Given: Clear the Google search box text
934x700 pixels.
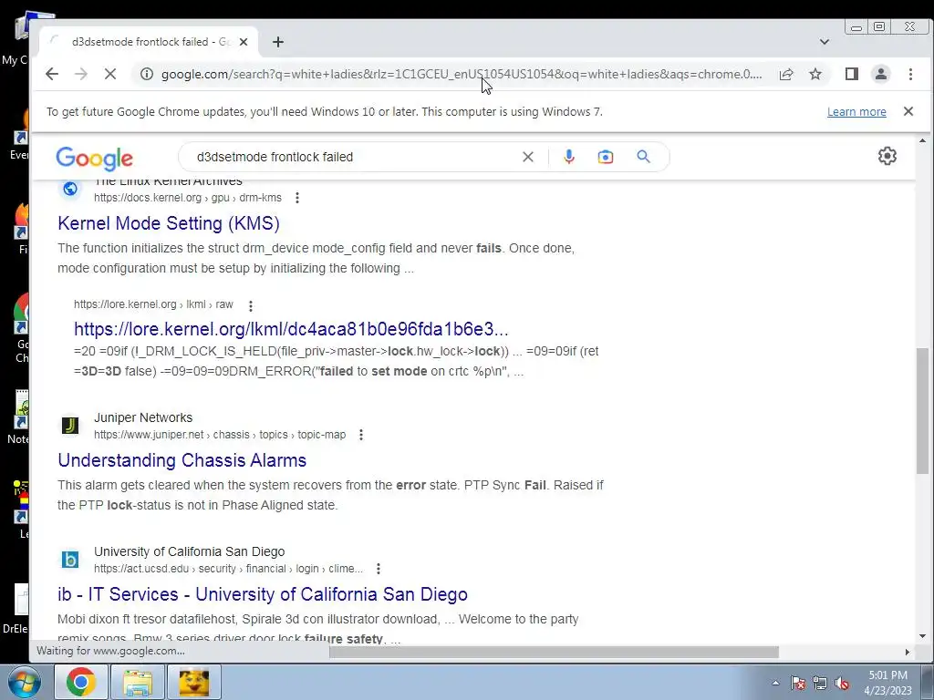Looking at the screenshot, I should (x=528, y=157).
